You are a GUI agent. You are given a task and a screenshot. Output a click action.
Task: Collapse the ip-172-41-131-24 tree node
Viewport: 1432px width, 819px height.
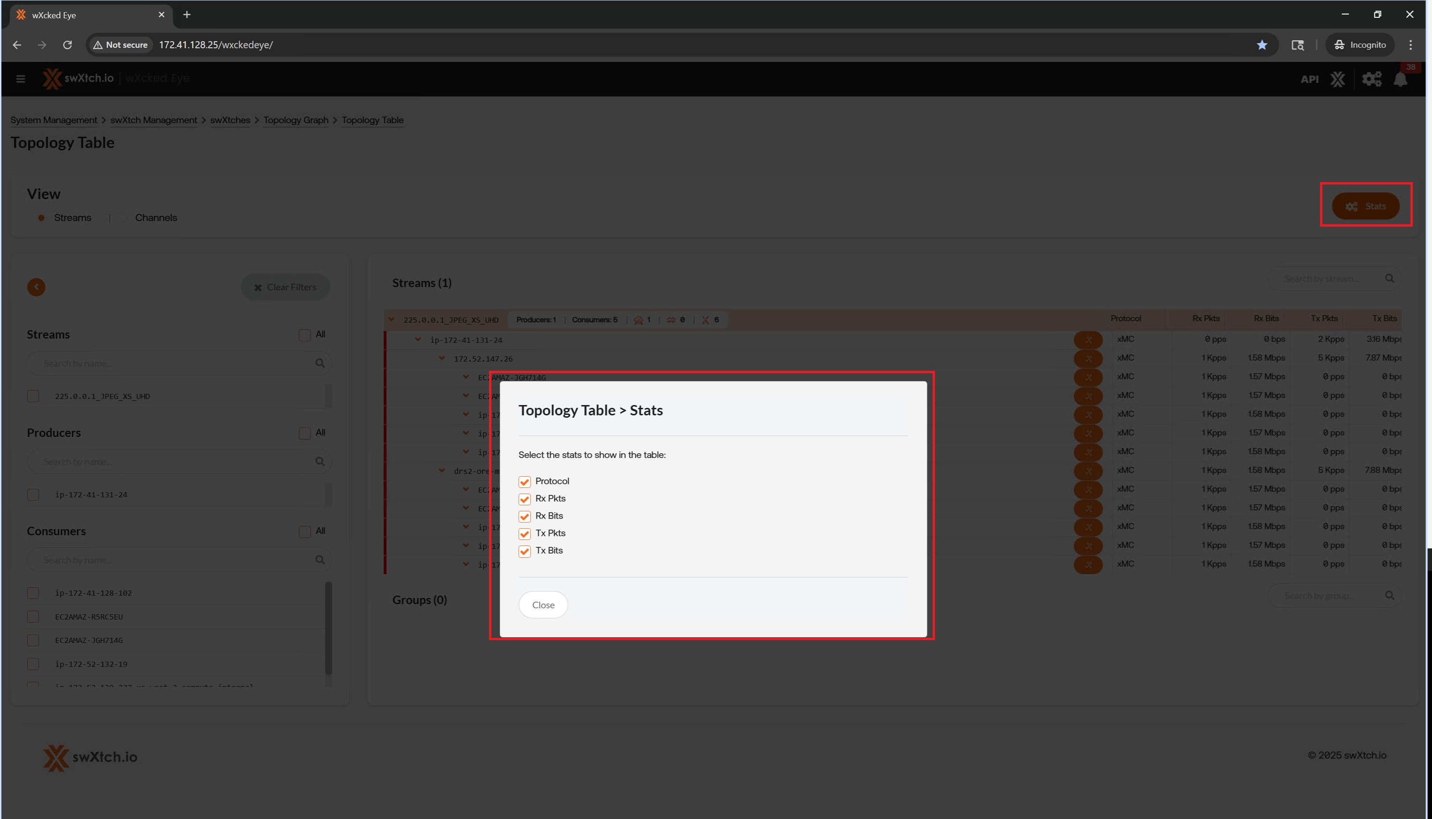click(418, 339)
